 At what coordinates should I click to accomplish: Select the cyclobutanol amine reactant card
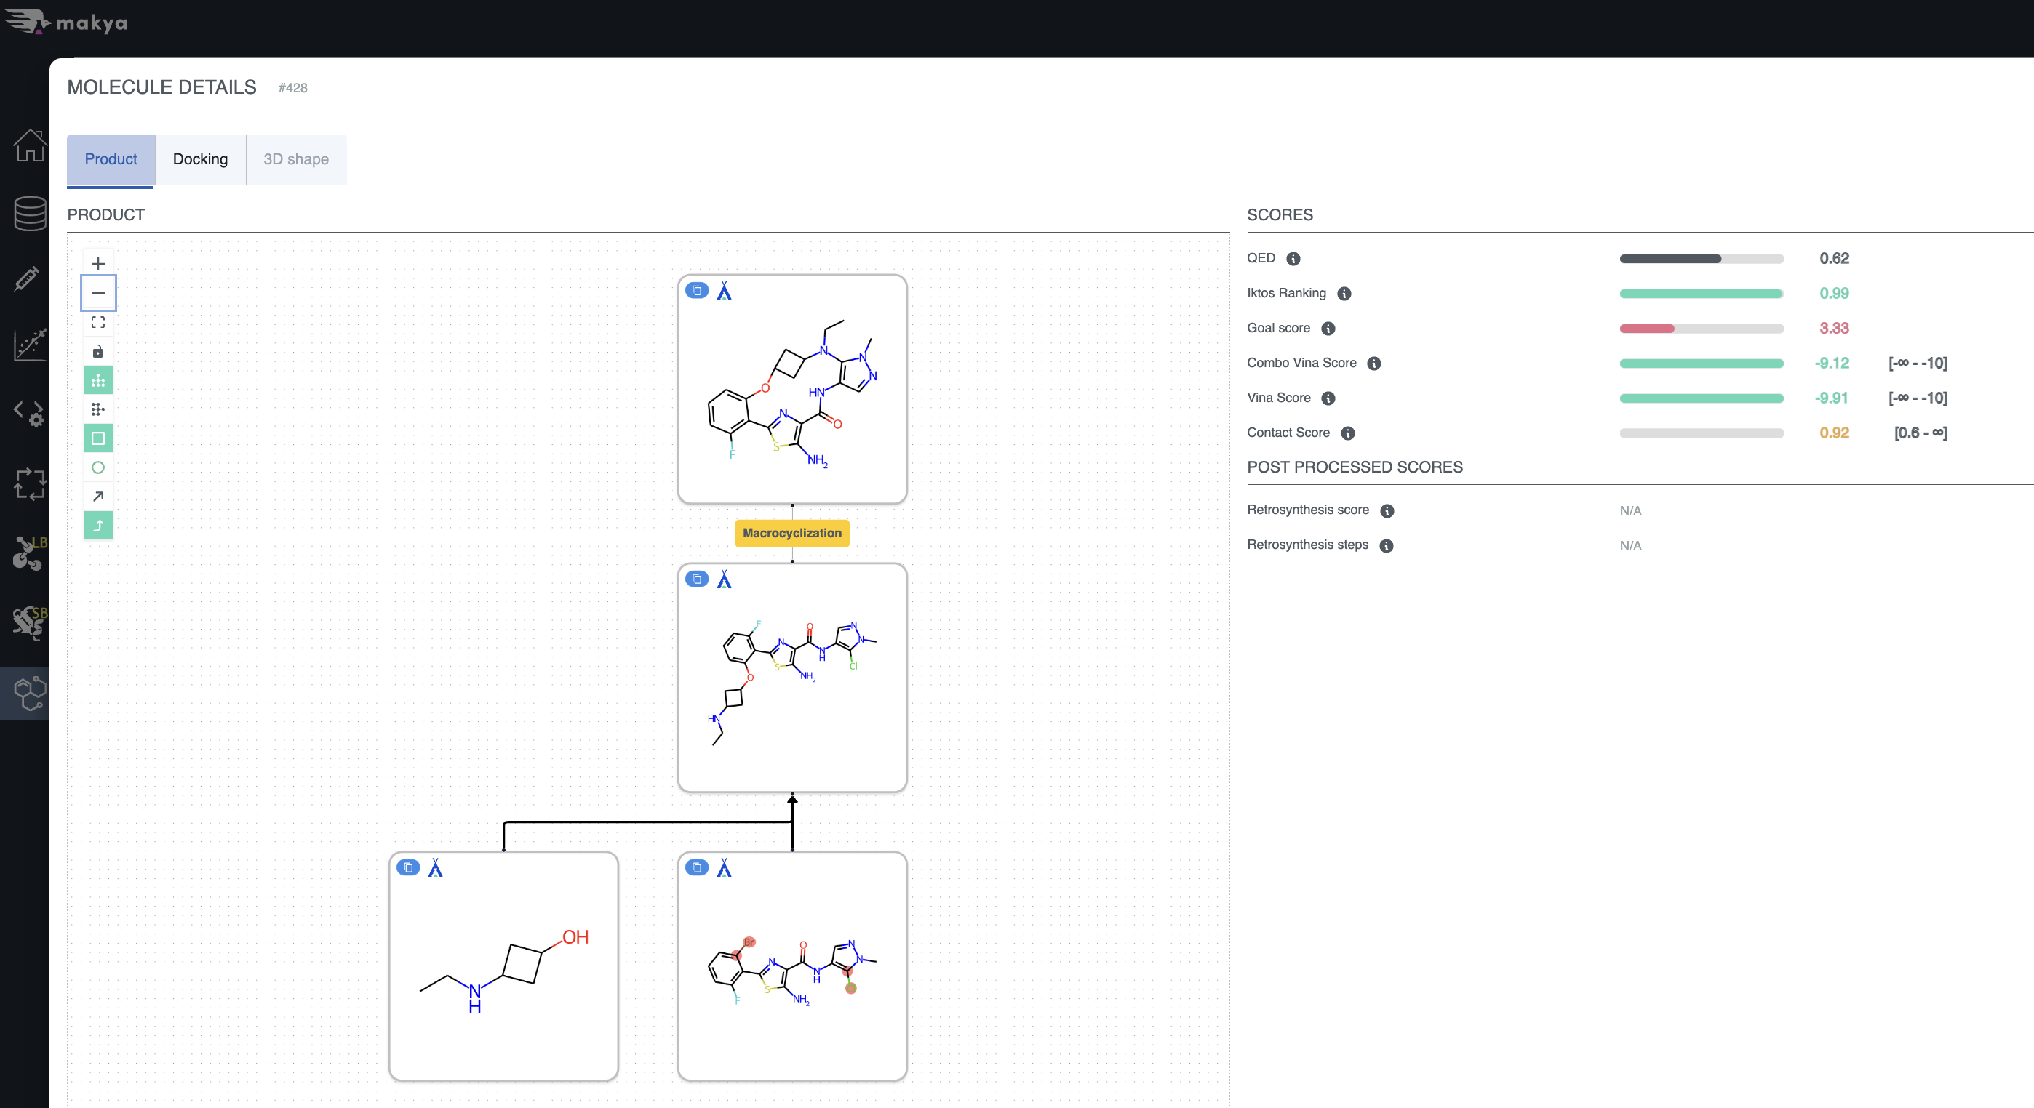pyautogui.click(x=503, y=966)
